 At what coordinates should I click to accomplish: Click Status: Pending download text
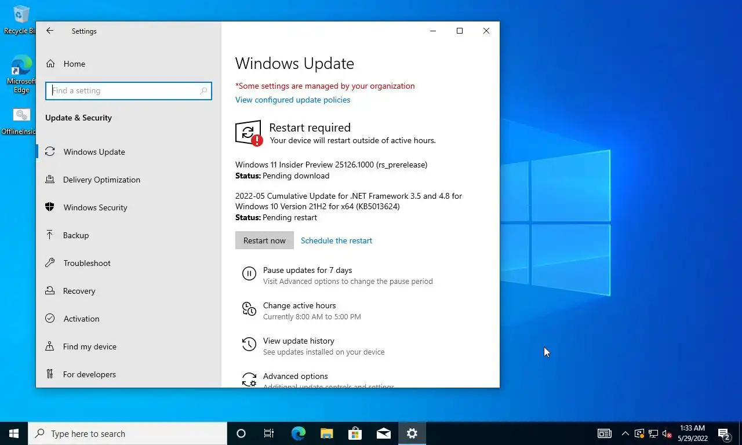[282, 176]
